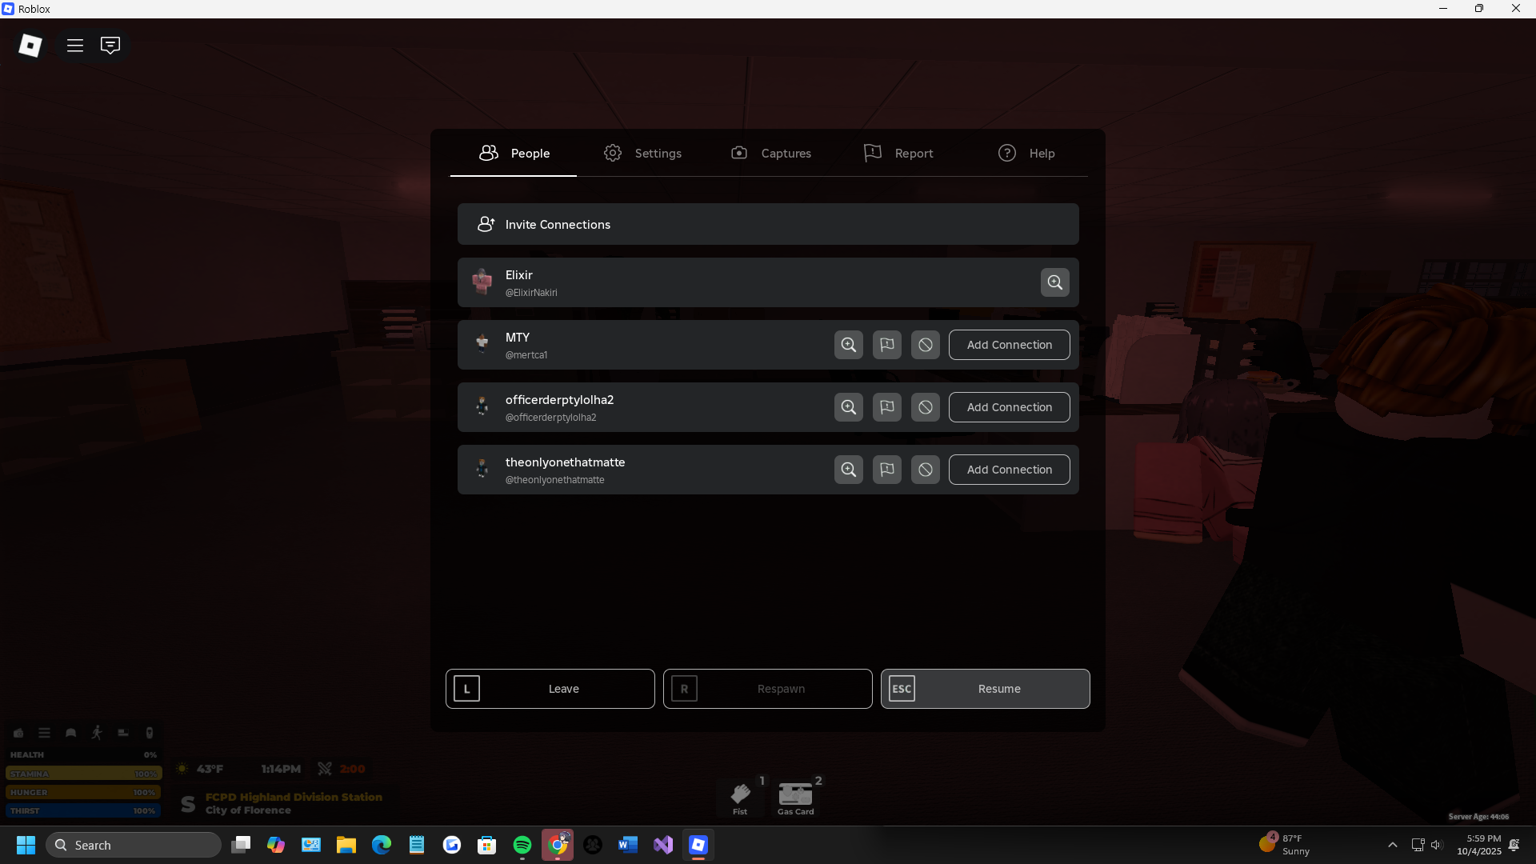Screen dimensions: 1536x864
Task: Click Invite Connections row
Action: [x=768, y=225]
